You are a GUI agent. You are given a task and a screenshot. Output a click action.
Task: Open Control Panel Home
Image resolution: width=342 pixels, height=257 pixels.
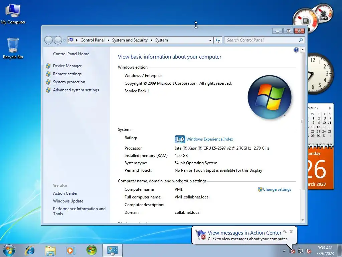click(x=71, y=54)
